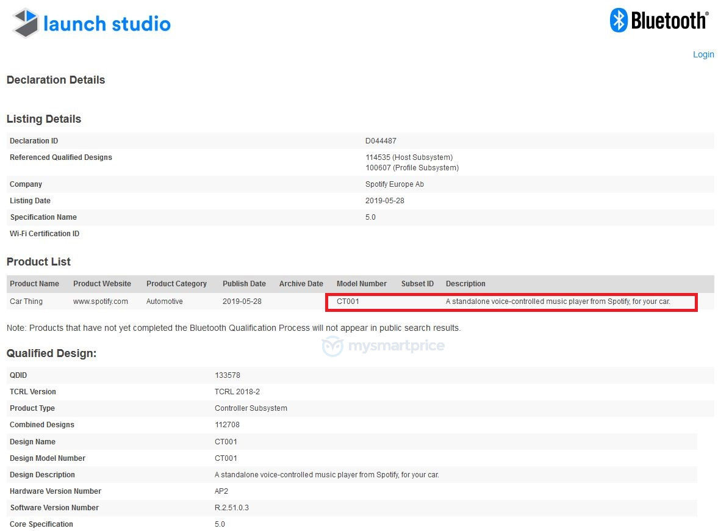Click the Declaration Details heading
This screenshot has width=718, height=531.
(56, 80)
